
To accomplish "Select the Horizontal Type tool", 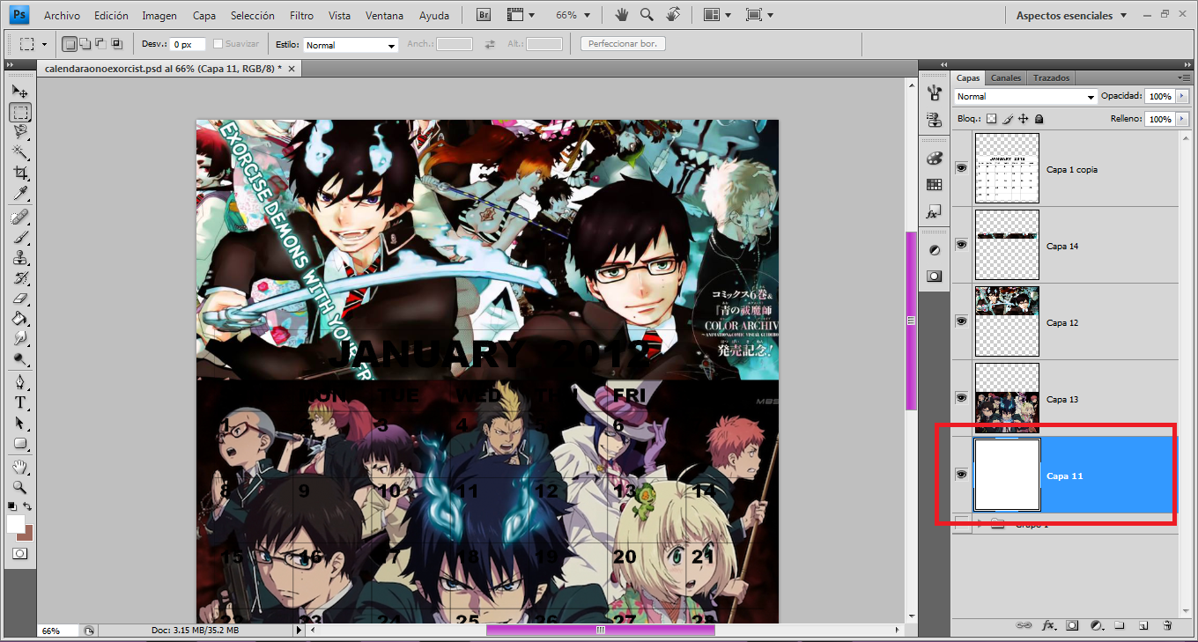I will click(x=19, y=402).
